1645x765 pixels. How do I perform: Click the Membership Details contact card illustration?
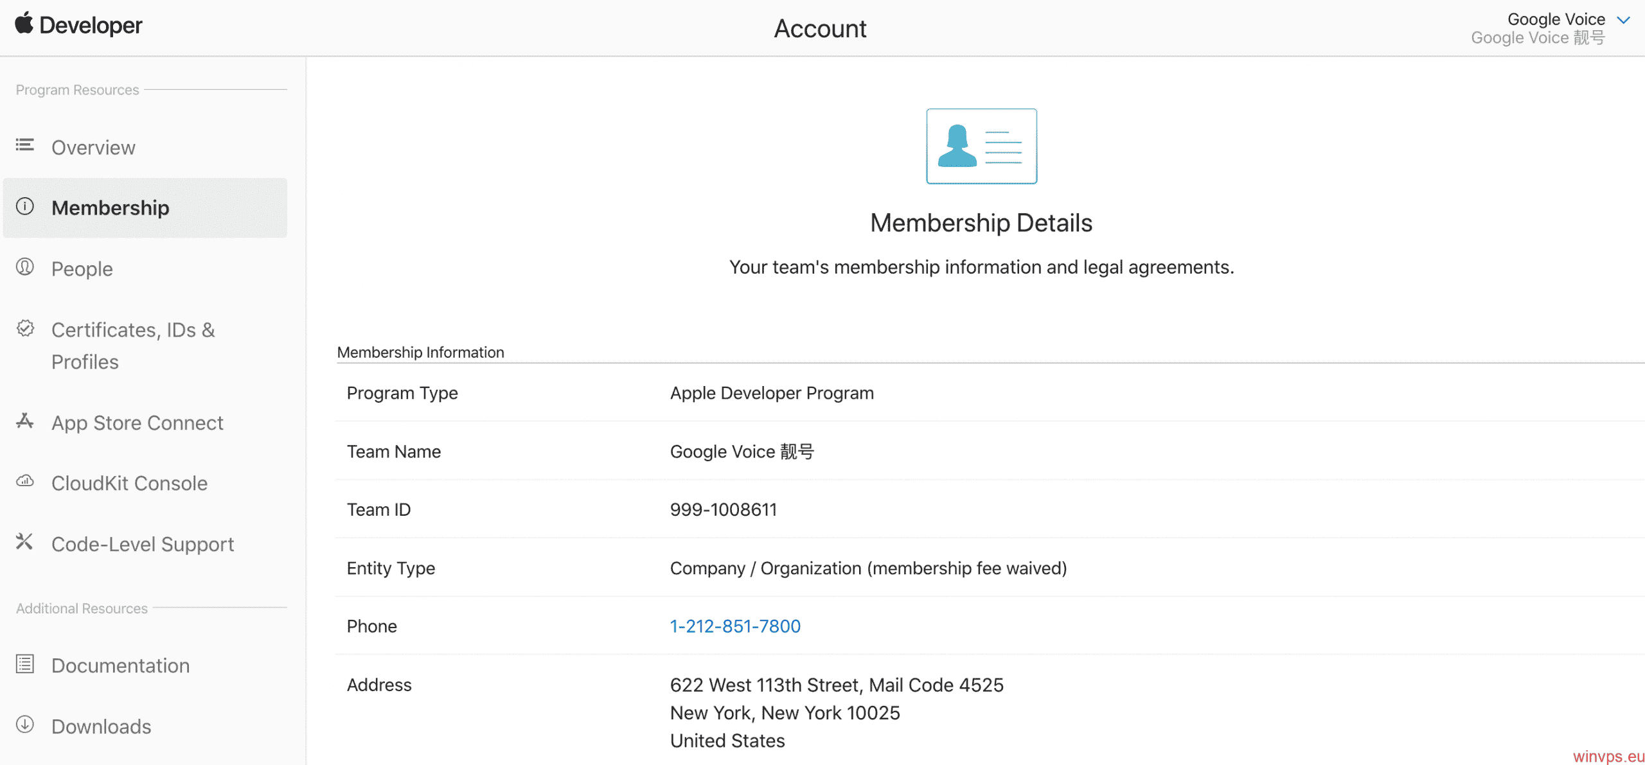pos(981,146)
